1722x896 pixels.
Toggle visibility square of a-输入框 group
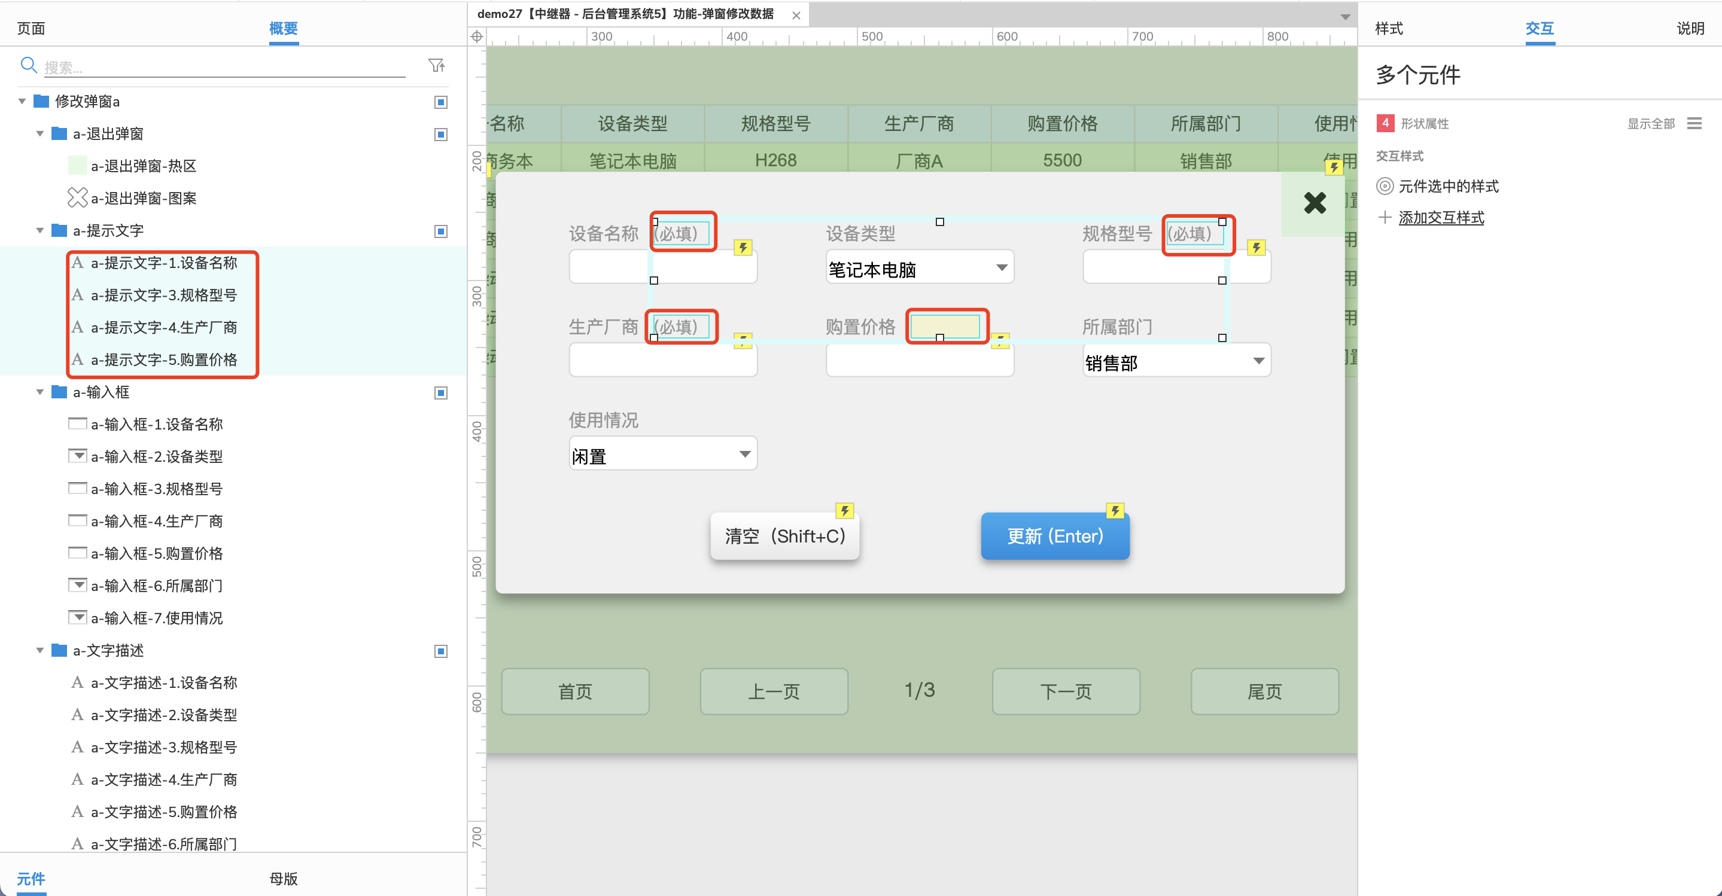tap(440, 393)
